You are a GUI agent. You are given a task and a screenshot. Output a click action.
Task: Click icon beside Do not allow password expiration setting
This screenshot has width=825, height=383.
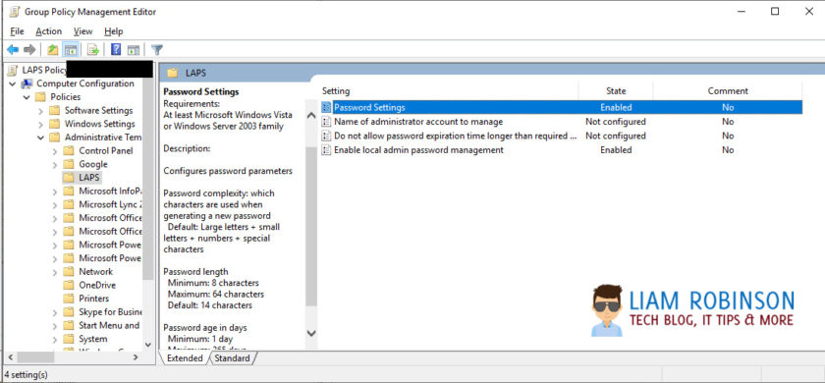pyautogui.click(x=326, y=136)
